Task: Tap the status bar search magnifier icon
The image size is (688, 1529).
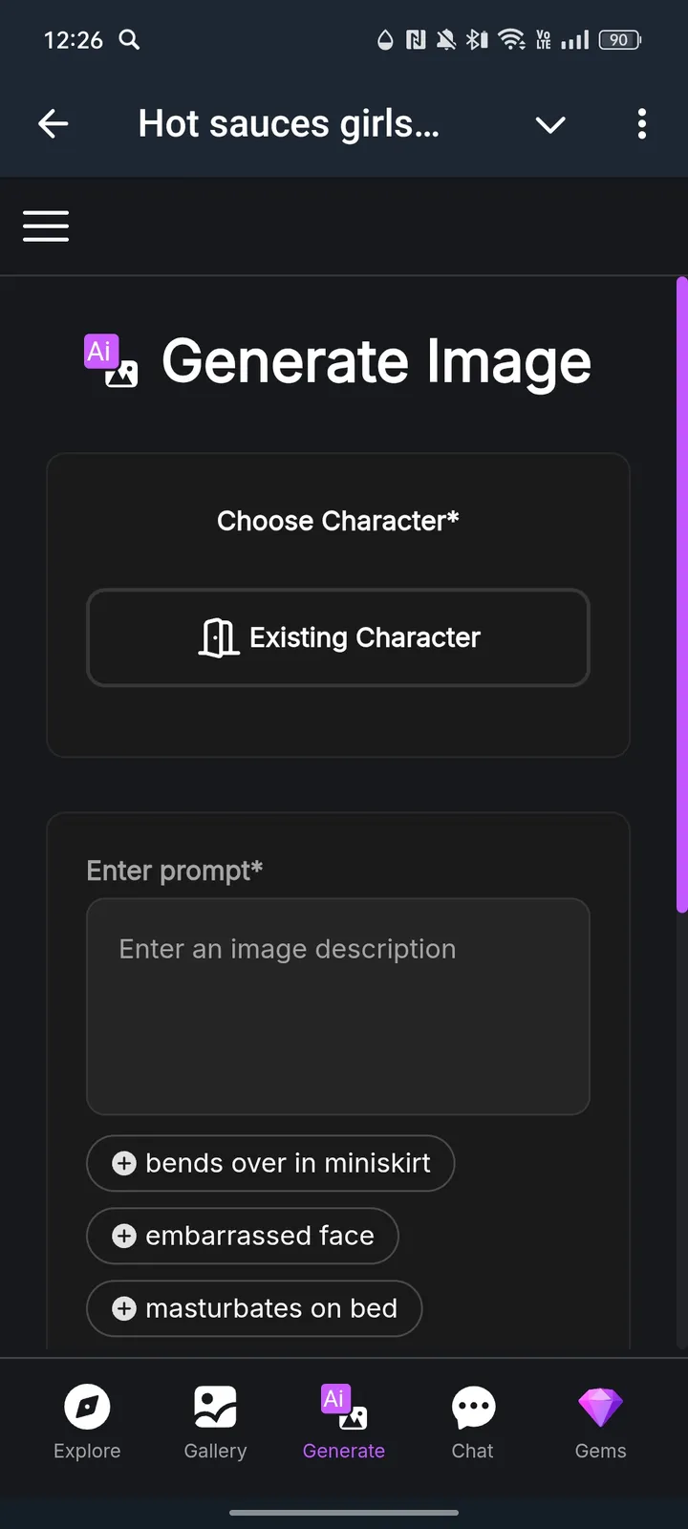Action: click(129, 40)
